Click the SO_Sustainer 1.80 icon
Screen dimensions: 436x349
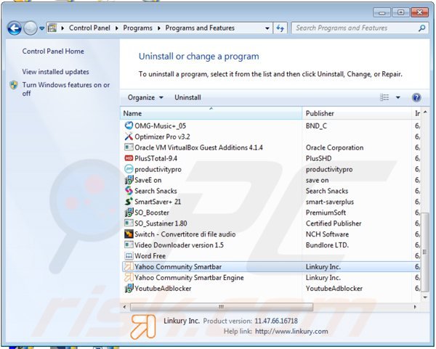(129, 223)
